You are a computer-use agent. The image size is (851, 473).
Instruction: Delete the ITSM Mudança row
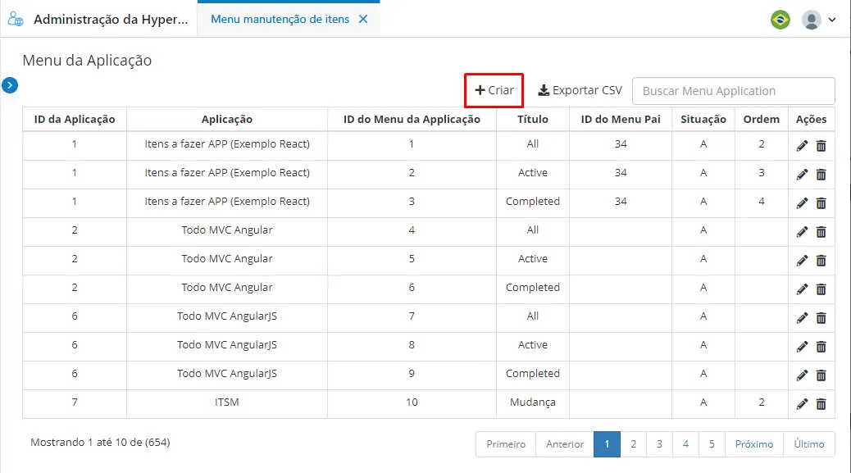point(821,403)
